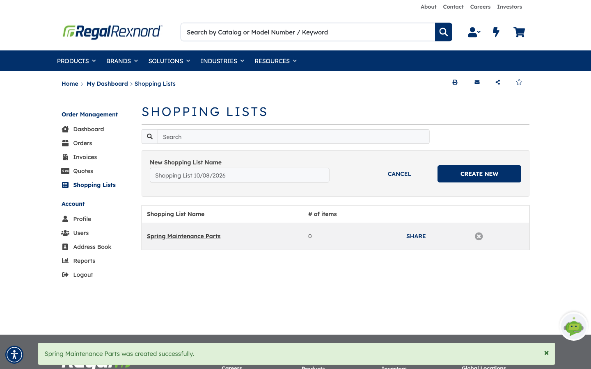Share the Spring Maintenance Parts list
Image resolution: width=591 pixels, height=369 pixels.
tap(416, 236)
